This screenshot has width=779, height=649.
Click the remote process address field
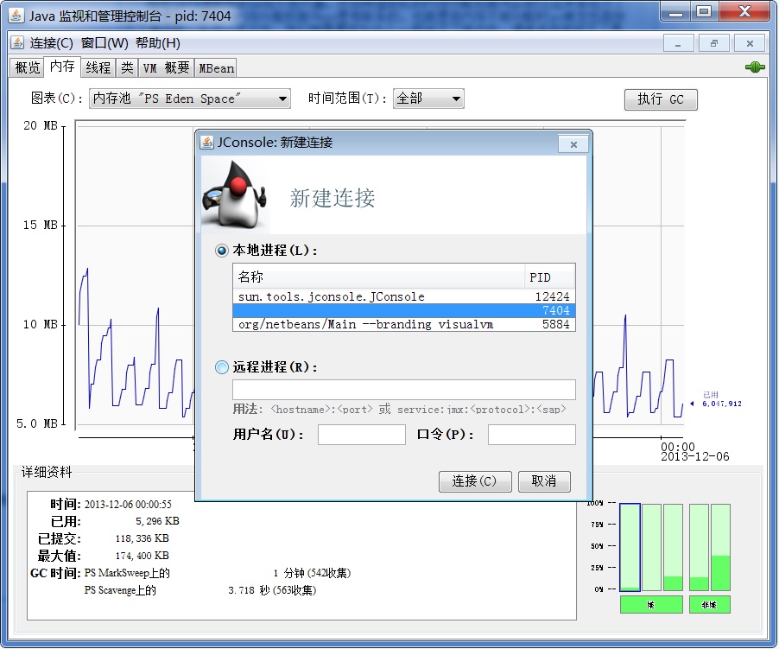404,390
